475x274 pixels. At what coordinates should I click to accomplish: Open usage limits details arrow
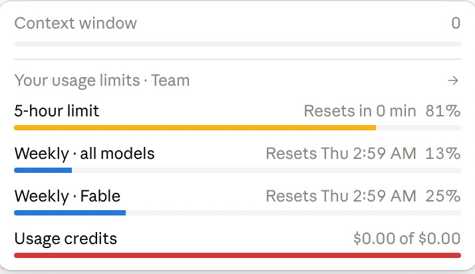click(x=453, y=80)
